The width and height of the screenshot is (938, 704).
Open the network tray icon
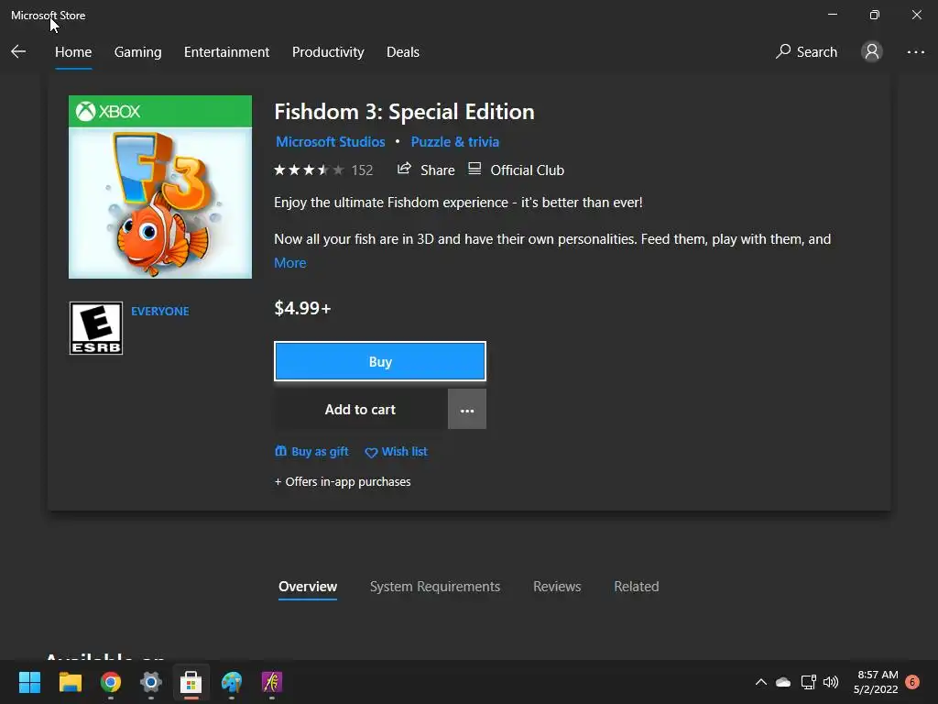pos(808,682)
